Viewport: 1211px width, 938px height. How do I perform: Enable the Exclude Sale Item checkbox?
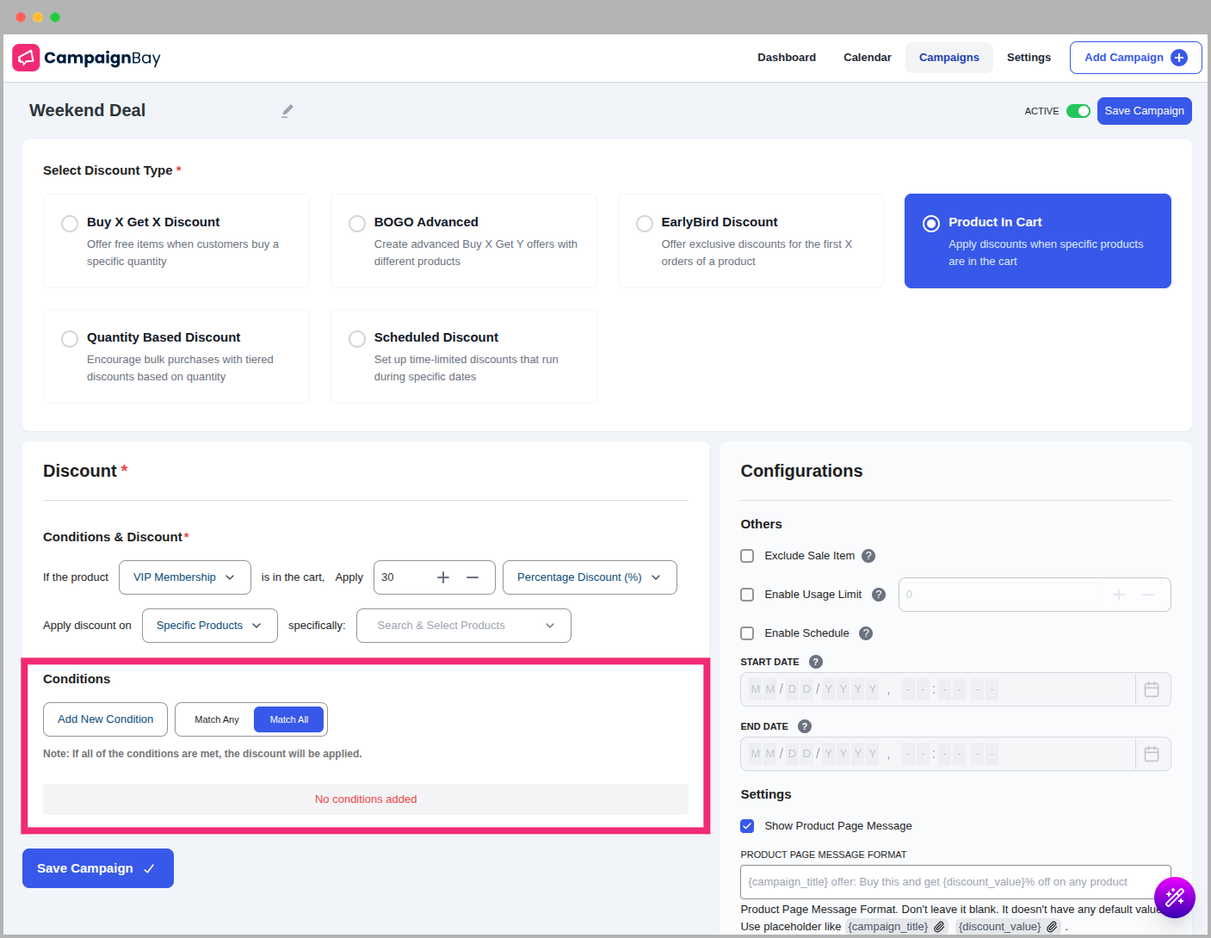[x=747, y=555]
